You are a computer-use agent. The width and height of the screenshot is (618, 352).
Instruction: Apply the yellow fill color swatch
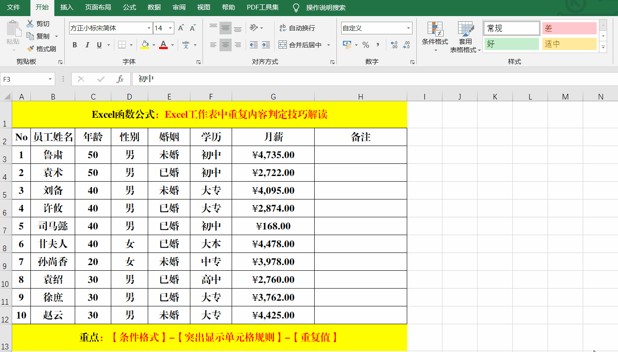pos(145,45)
